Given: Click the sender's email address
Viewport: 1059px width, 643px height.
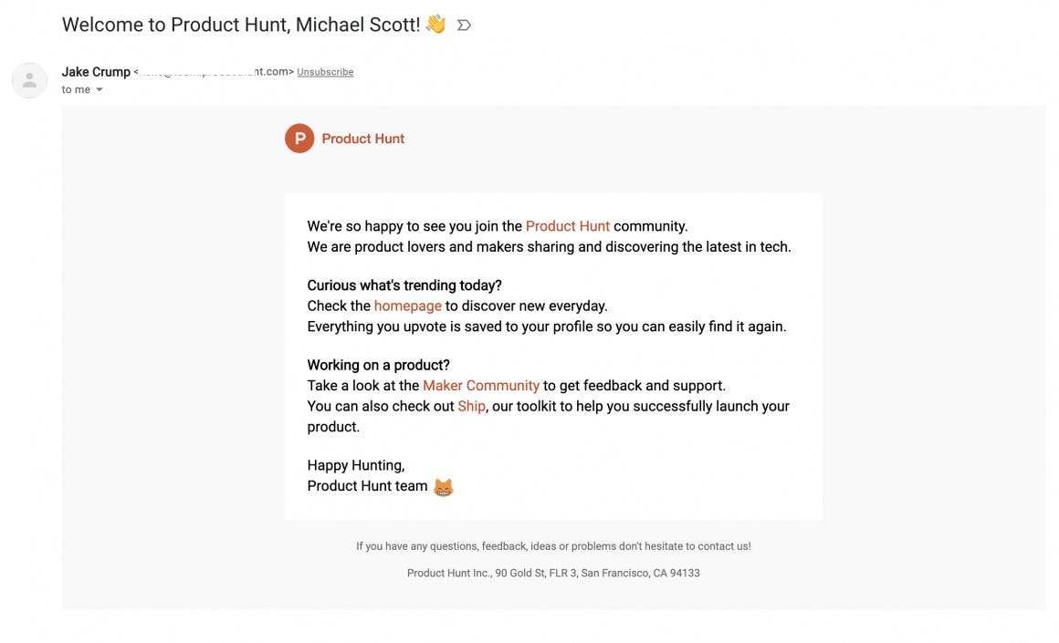Looking at the screenshot, I should pyautogui.click(x=215, y=72).
